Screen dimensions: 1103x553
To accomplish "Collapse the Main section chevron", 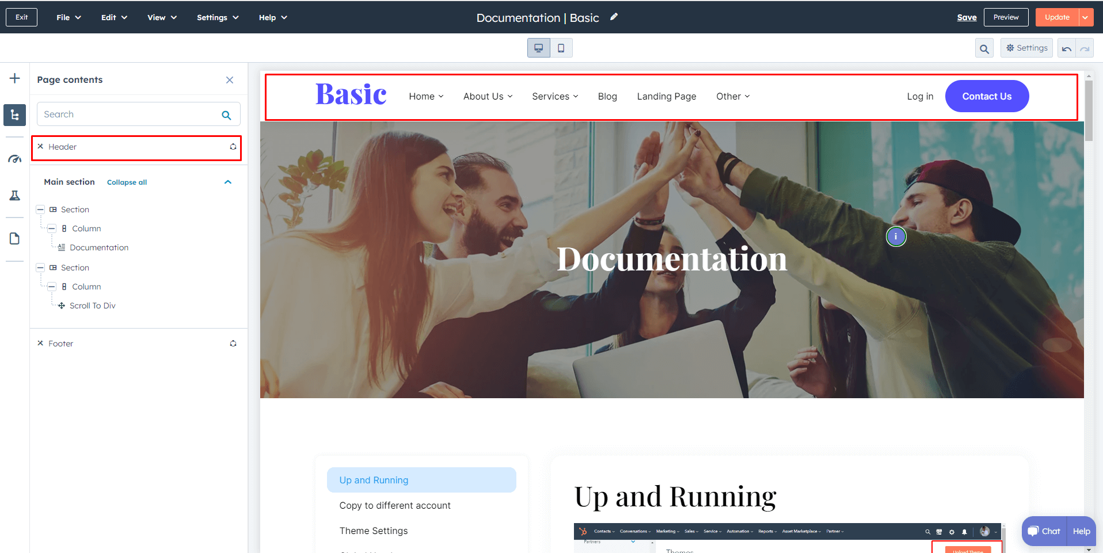I will pyautogui.click(x=228, y=182).
